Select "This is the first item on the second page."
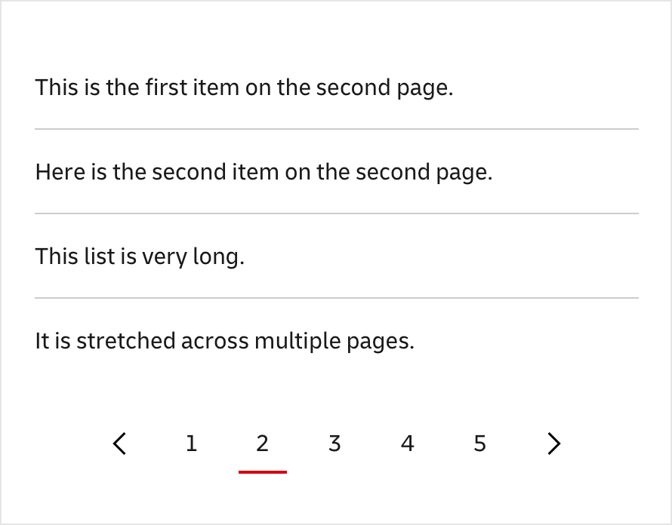Viewport: 672px width, 525px height. coord(244,87)
